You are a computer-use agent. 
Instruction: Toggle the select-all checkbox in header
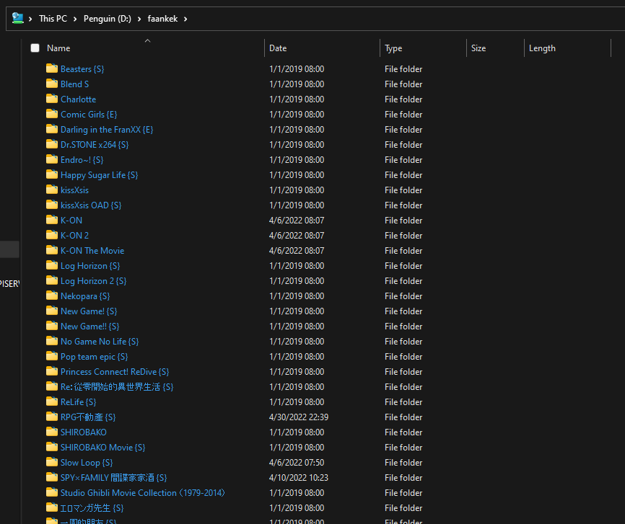[35, 48]
